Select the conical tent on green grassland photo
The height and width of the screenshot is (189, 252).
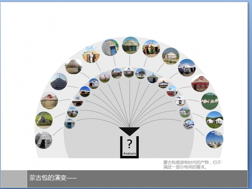coord(44,120)
